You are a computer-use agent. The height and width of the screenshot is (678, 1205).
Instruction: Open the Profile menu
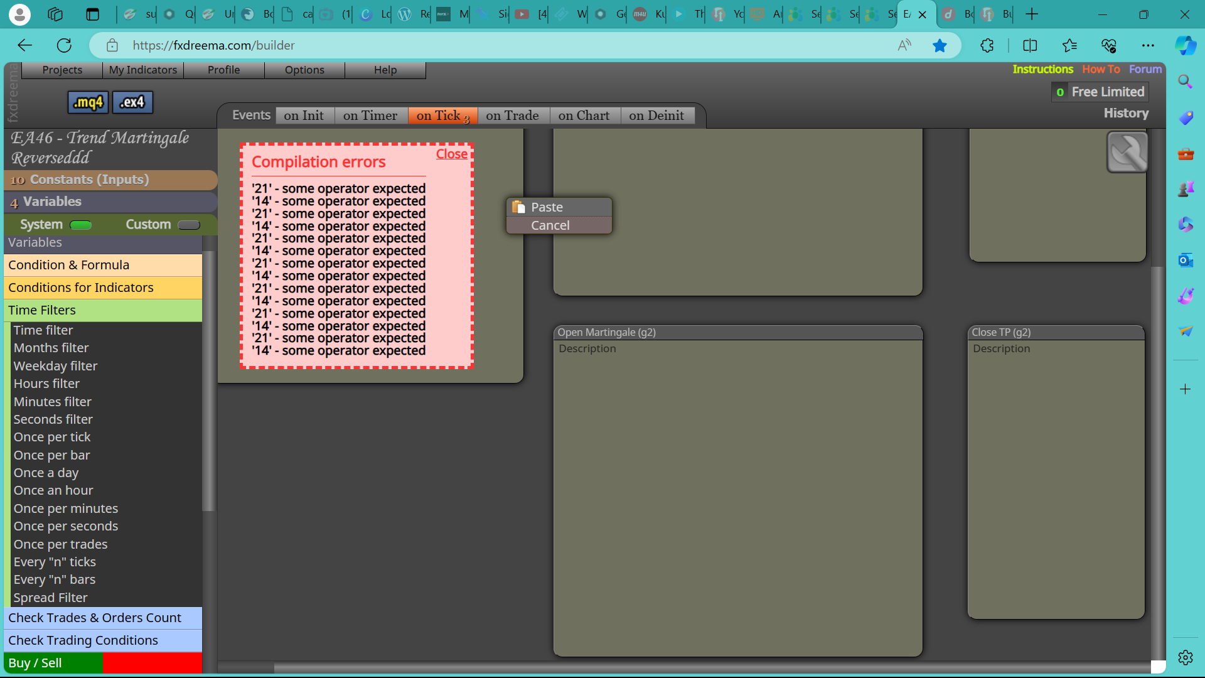point(224,70)
